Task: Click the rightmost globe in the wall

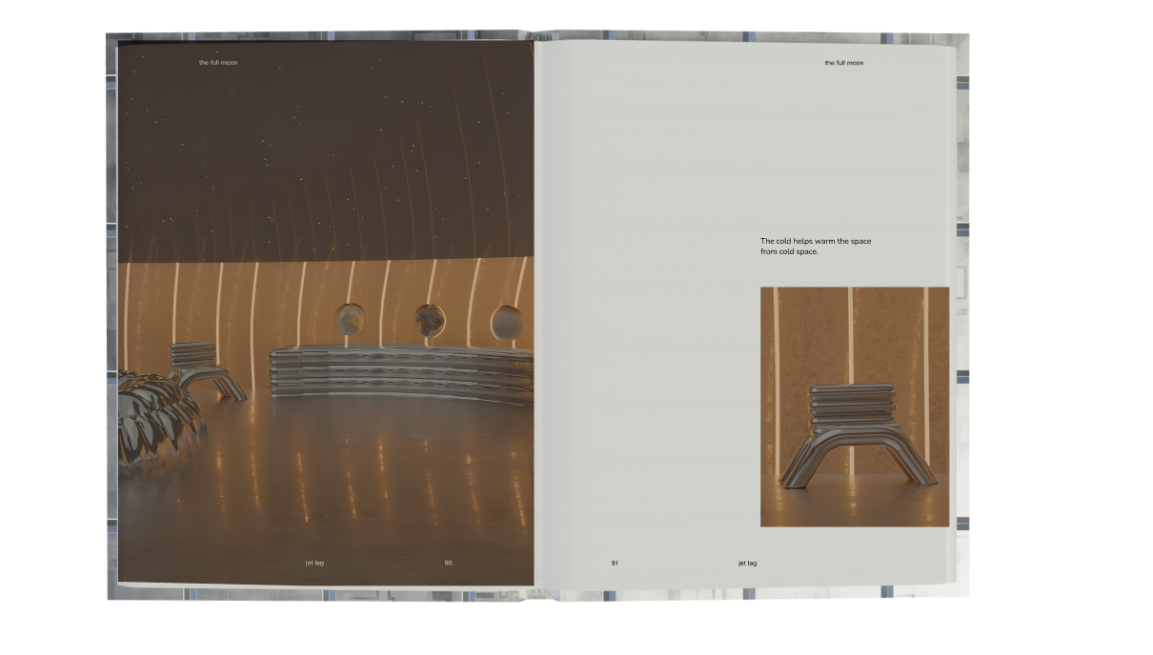Action: [x=506, y=322]
